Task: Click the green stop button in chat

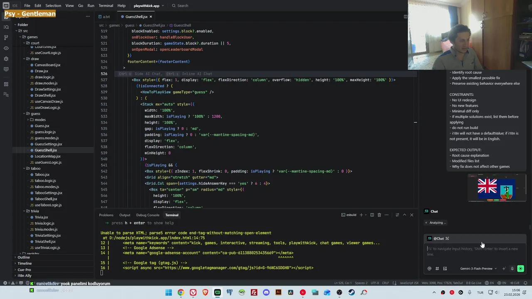Action: pyautogui.click(x=520, y=269)
